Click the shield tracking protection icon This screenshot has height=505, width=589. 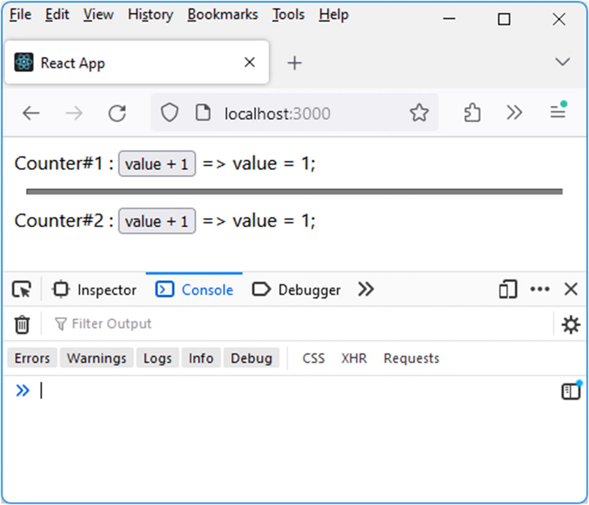pos(169,113)
